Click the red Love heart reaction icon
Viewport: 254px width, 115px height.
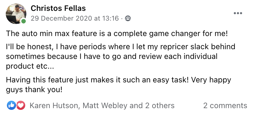(x=20, y=106)
